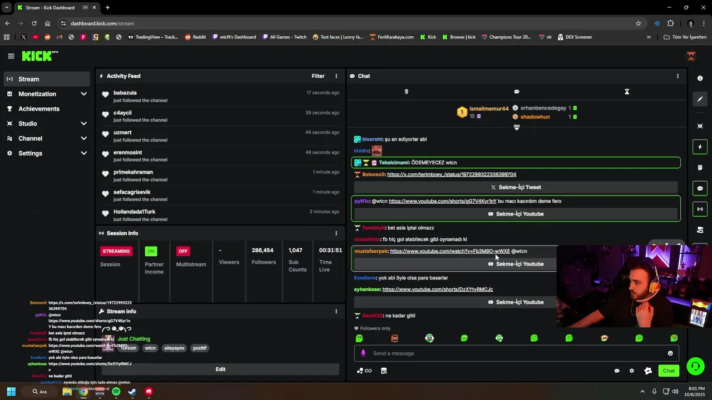Open the Chrome tab search dropdown
This screenshot has width=712, height=400.
point(7,8)
